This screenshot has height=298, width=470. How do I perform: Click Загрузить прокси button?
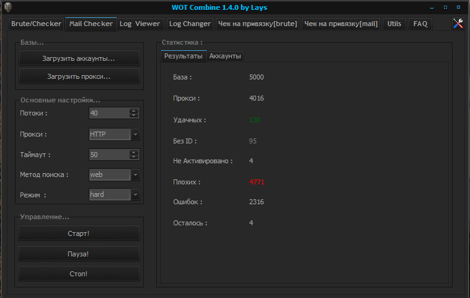tap(79, 76)
